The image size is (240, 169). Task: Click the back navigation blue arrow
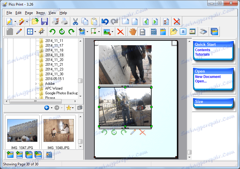(47, 108)
